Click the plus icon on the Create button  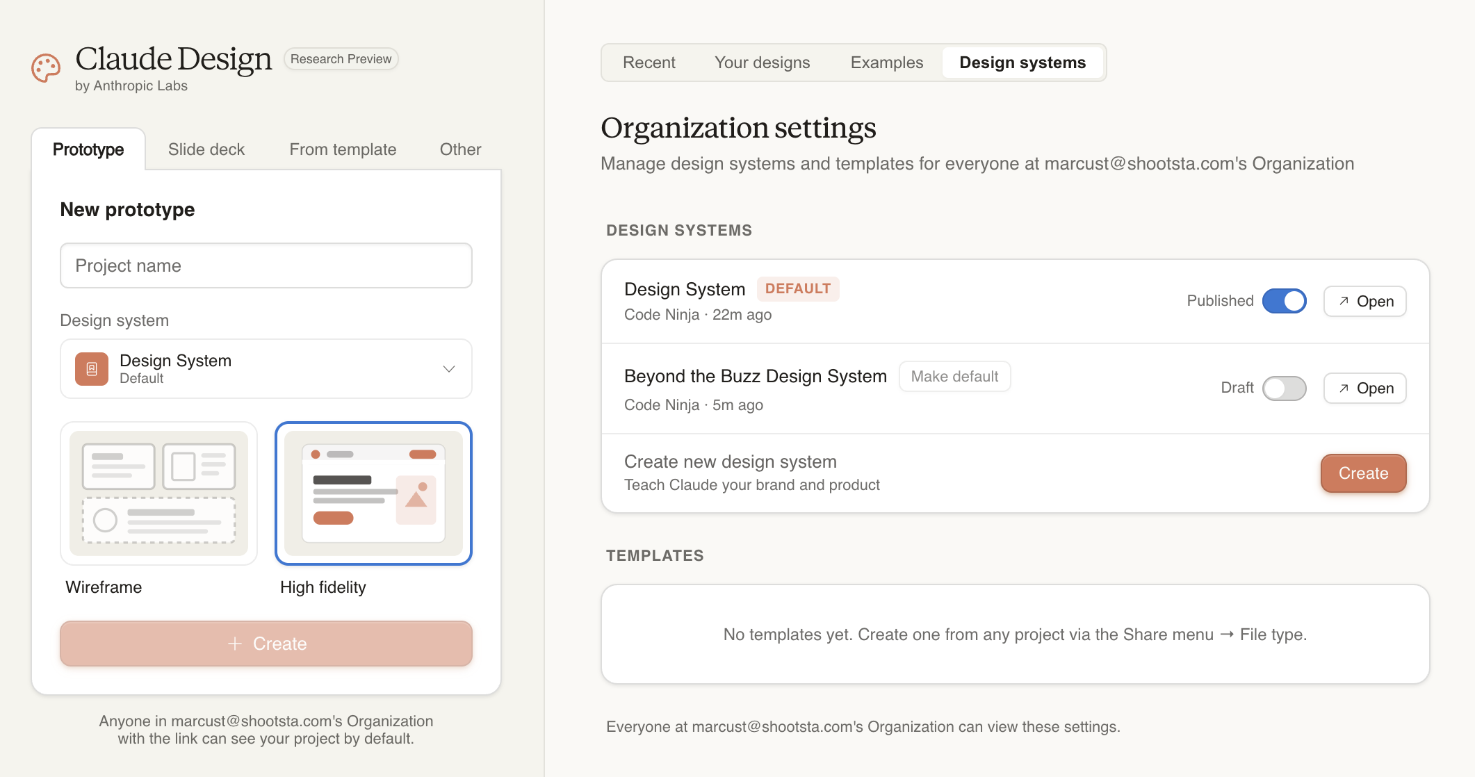(x=235, y=644)
